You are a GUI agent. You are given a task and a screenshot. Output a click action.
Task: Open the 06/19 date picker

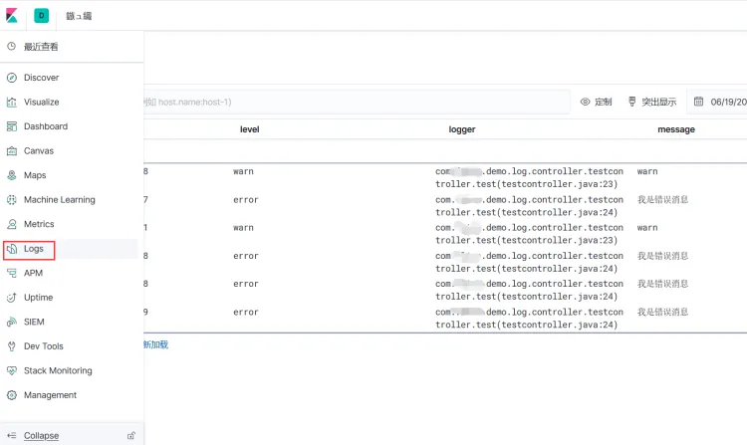coord(719,102)
